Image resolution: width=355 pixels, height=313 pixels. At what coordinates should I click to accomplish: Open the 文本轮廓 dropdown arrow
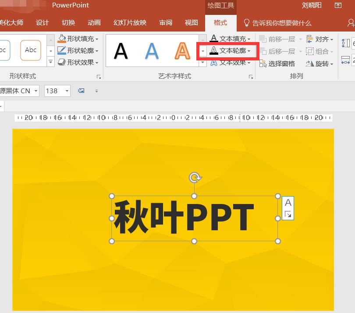(x=249, y=51)
